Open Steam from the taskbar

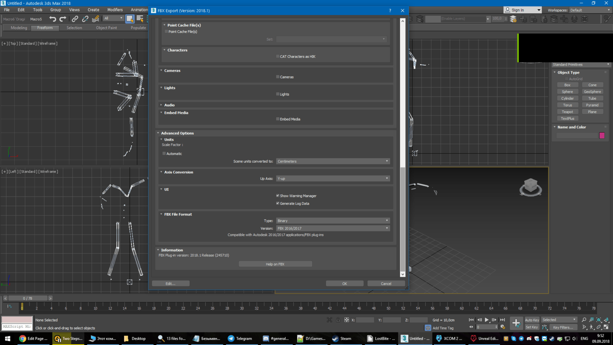tap(342, 338)
